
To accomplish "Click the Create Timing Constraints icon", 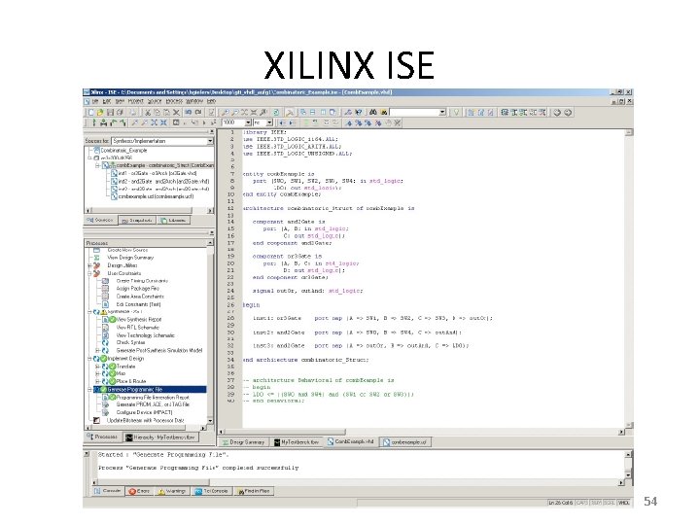I will click(x=105, y=281).
